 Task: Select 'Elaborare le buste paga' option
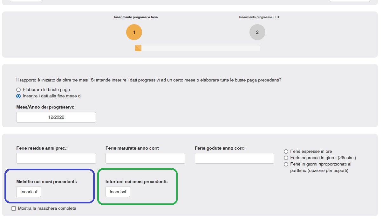18,90
